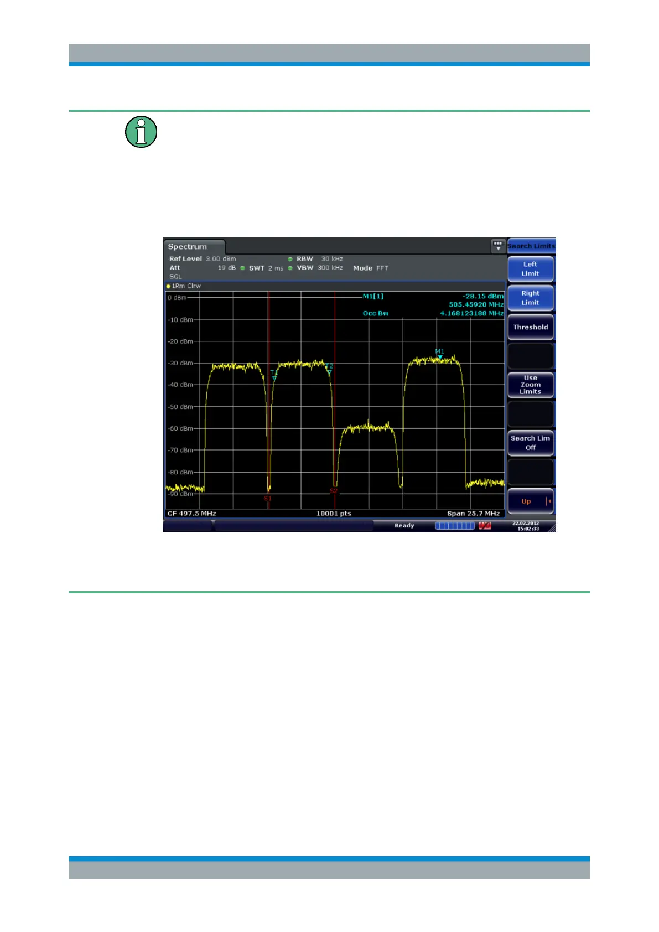
Task: Open the softkey menu dropdown icon
Action: pyautogui.click(x=497, y=246)
